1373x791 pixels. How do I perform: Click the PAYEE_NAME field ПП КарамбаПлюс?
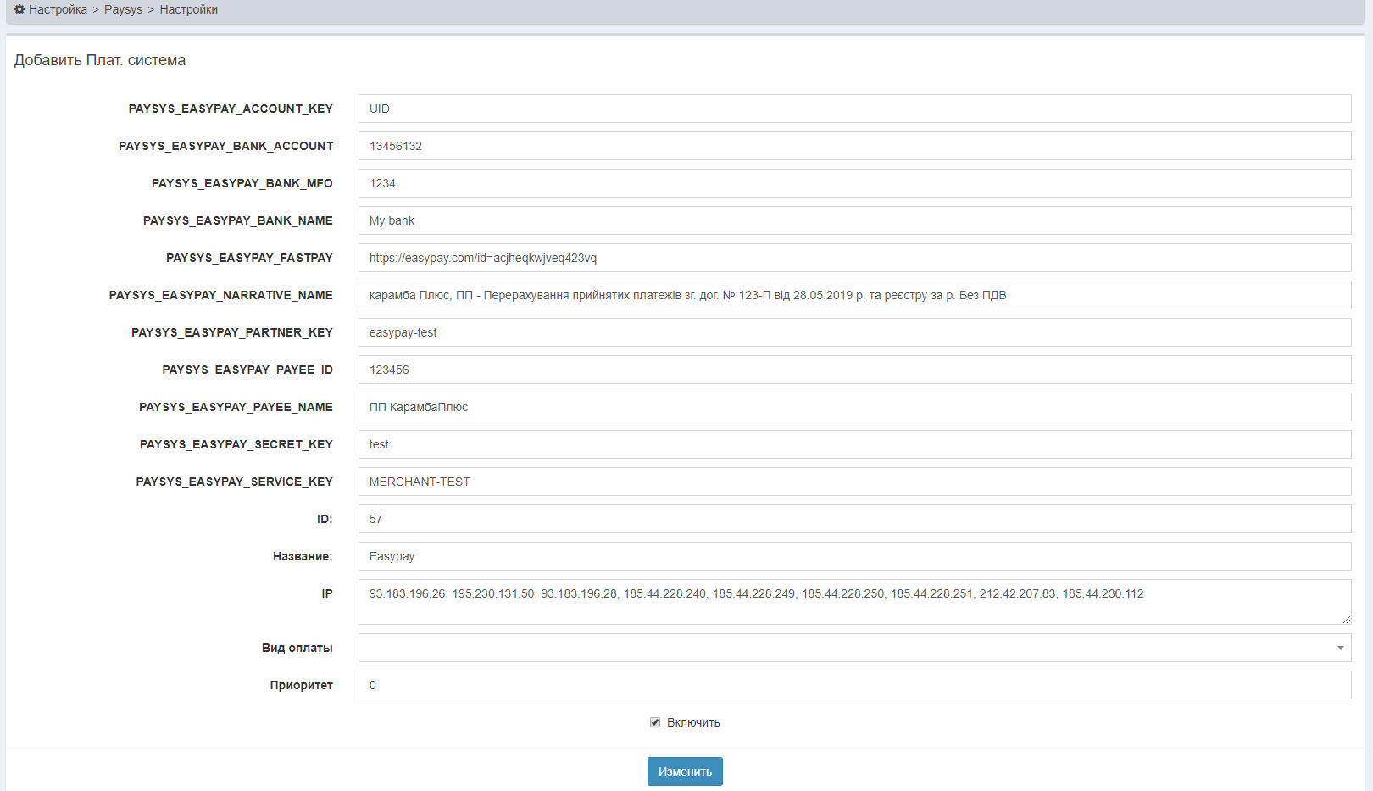(x=854, y=407)
